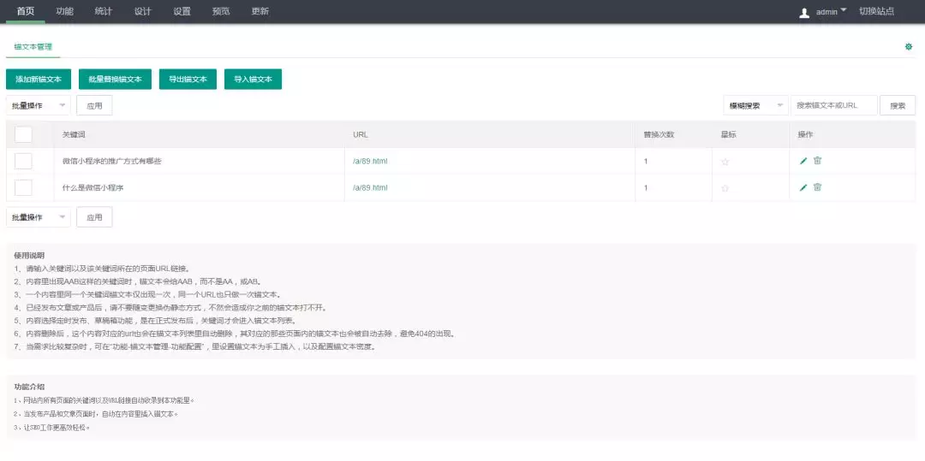Open the top 批量操作 dropdown
Screen dimensions: 925x461
pos(39,106)
